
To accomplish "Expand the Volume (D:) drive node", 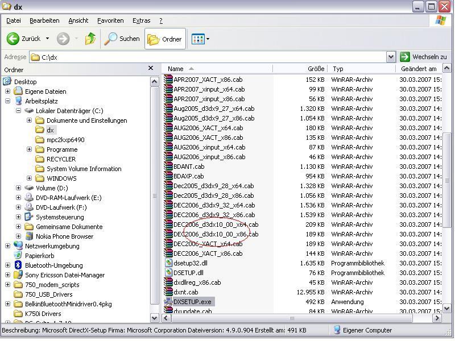I will pos(19,188).
